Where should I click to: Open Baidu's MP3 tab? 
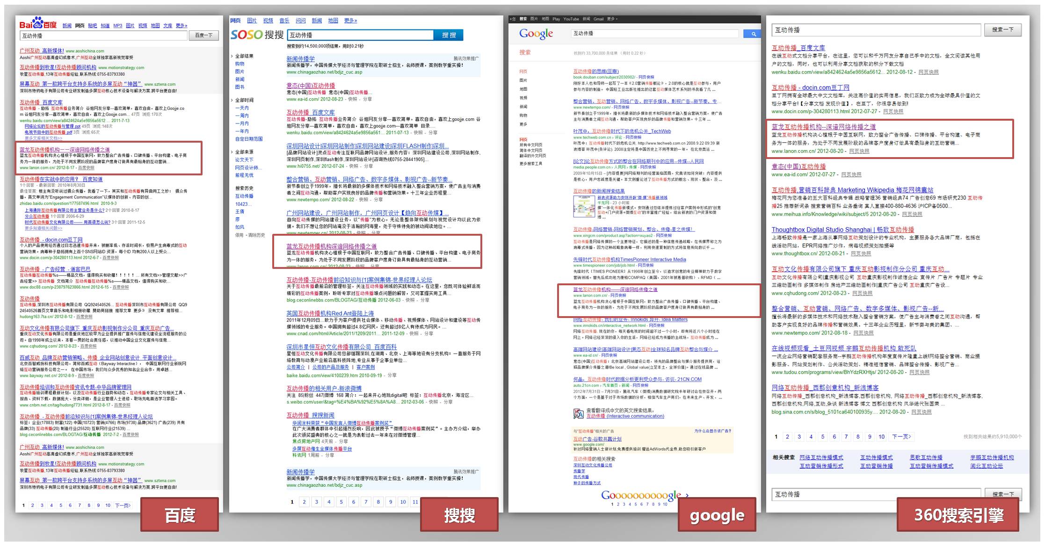pyautogui.click(x=118, y=26)
